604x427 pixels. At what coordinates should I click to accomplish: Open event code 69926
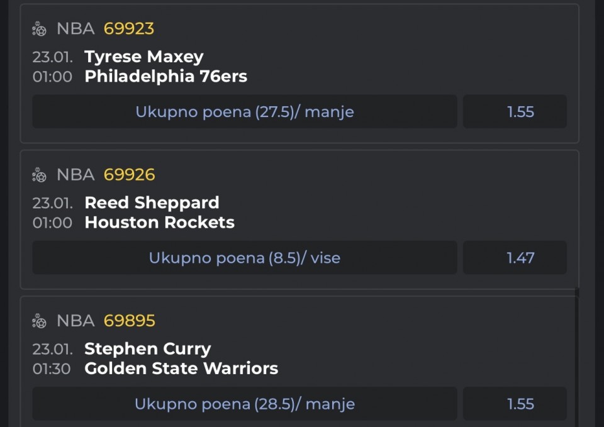click(129, 175)
